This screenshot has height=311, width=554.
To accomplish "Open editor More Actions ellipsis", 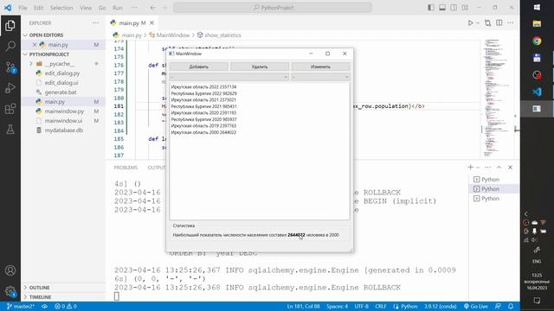I will [x=511, y=23].
